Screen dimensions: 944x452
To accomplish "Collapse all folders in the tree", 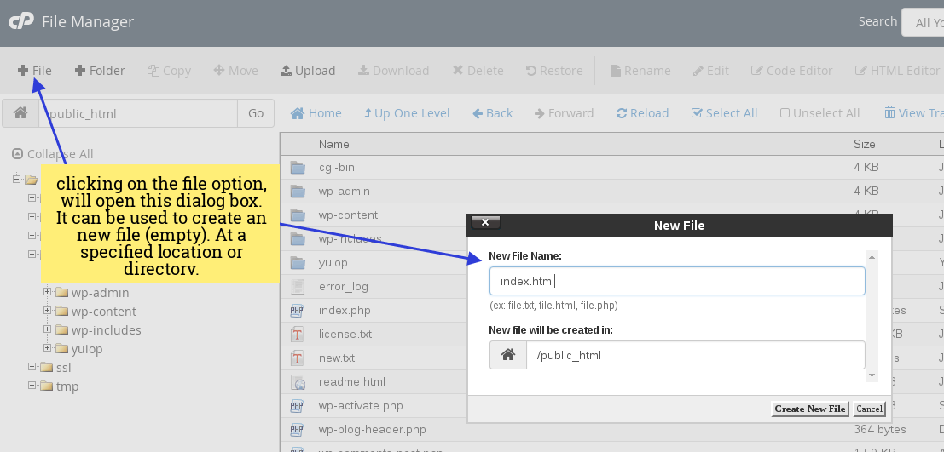I will [x=53, y=154].
